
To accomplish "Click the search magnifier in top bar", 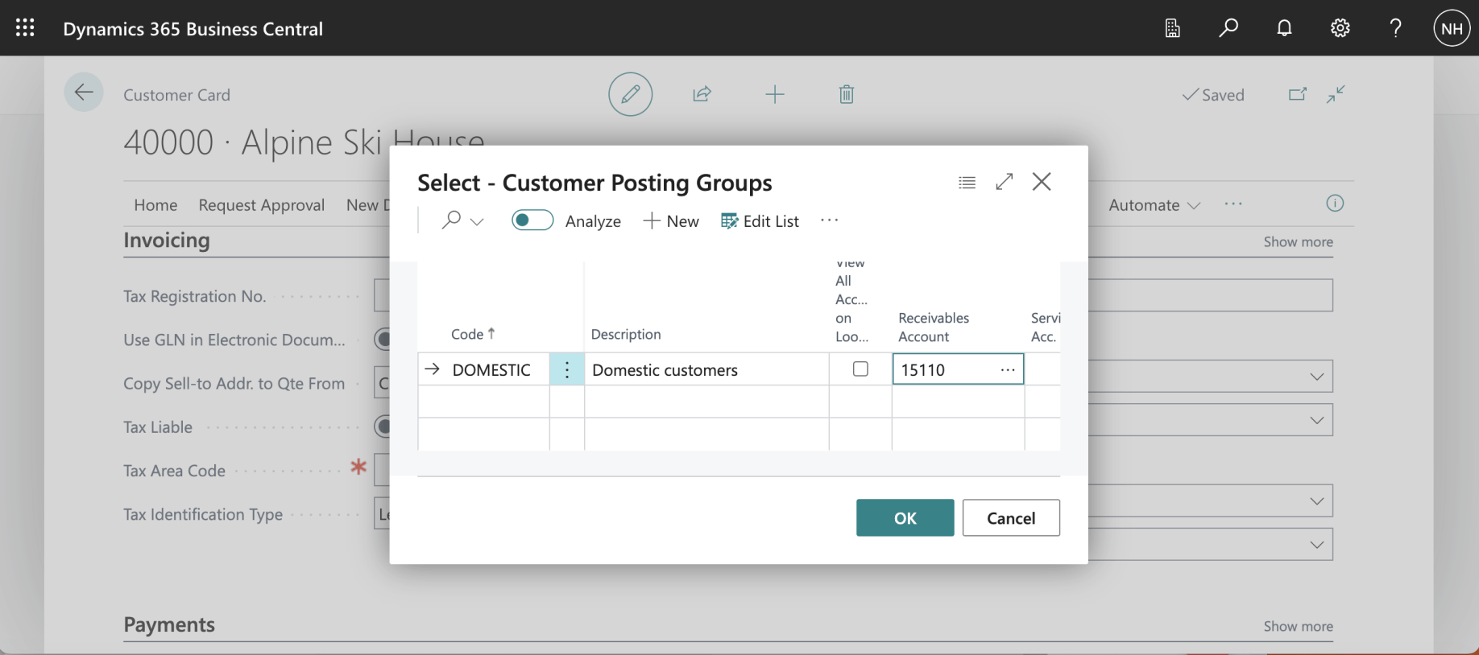I will point(1228,28).
